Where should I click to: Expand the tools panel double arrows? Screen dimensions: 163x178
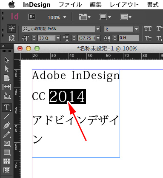pyautogui.click(x=3, y=46)
